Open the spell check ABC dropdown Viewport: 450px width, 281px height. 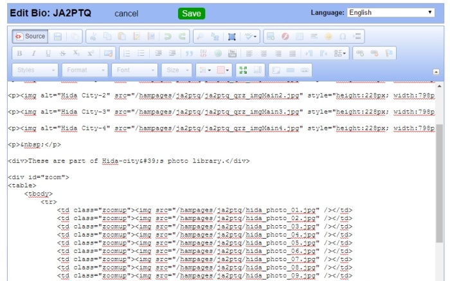pos(251,37)
